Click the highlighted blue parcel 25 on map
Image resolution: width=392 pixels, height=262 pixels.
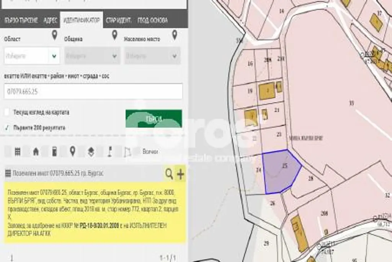(281, 171)
